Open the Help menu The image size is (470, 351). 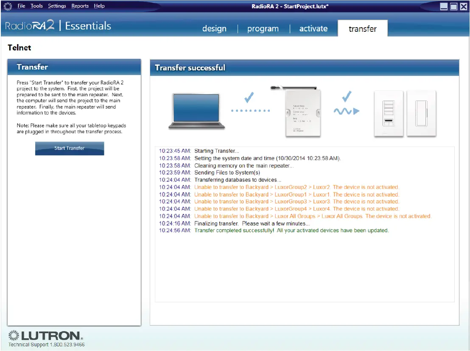tap(99, 6)
